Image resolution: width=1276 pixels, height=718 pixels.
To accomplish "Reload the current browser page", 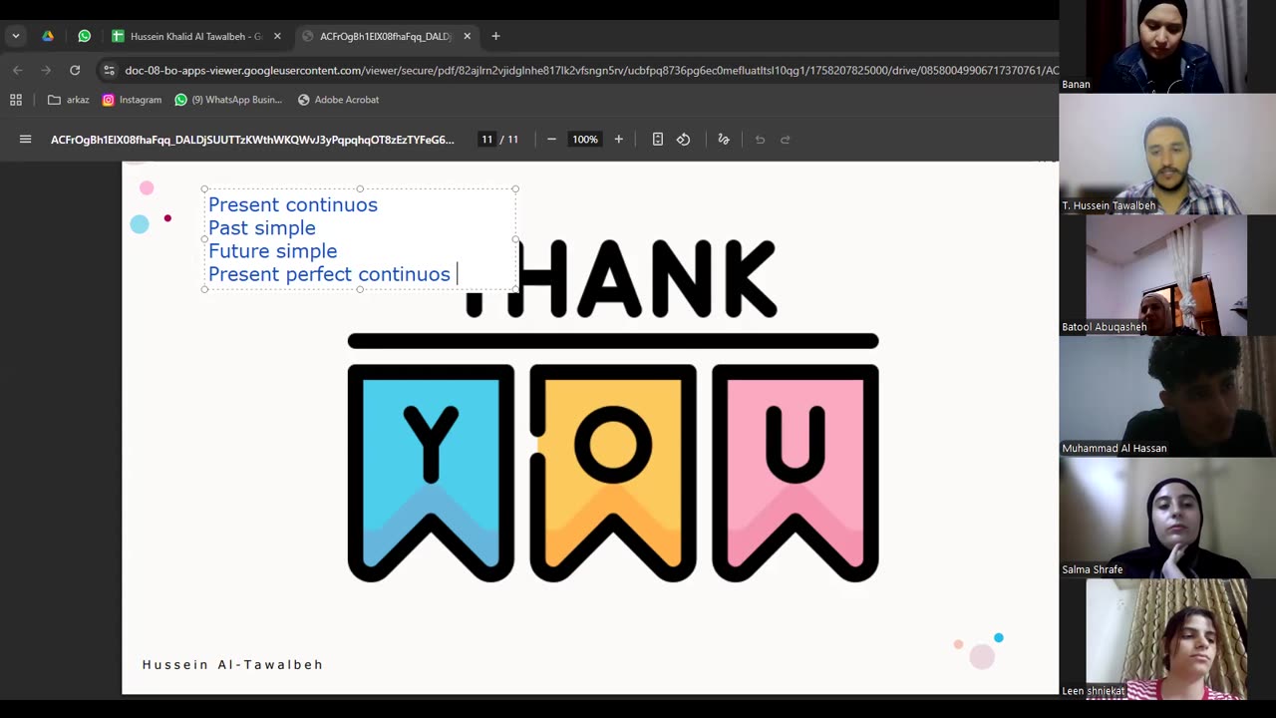I will coord(75,70).
